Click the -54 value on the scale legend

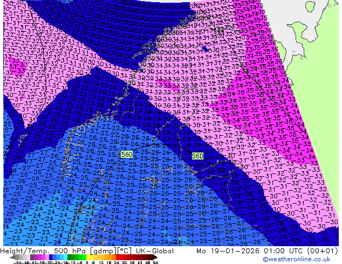click(17, 262)
